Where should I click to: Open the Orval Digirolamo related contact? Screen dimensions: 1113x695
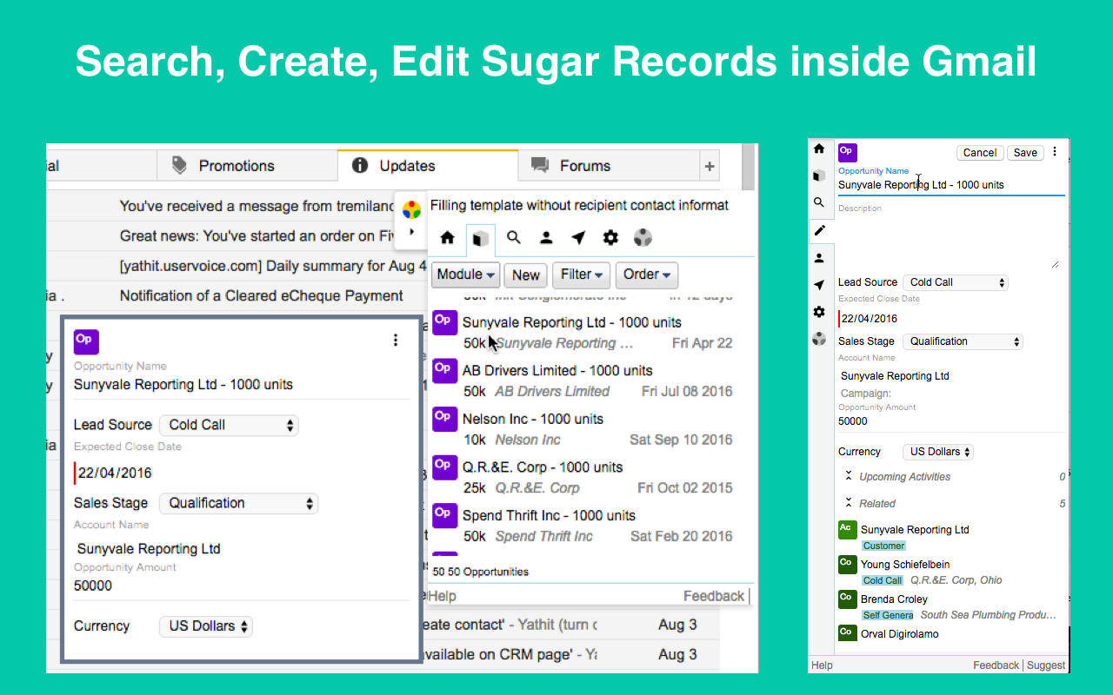pos(900,634)
